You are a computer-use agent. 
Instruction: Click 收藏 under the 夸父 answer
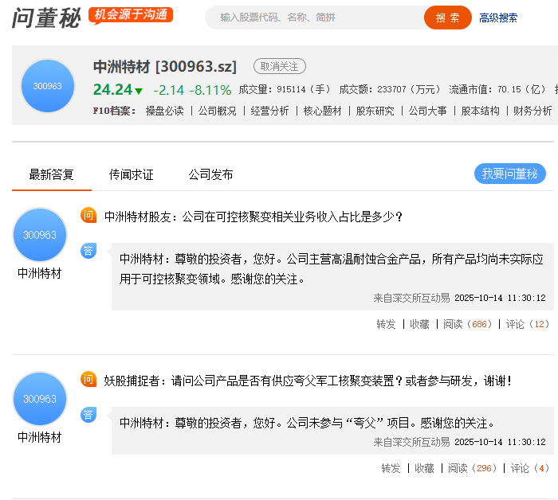point(424,468)
